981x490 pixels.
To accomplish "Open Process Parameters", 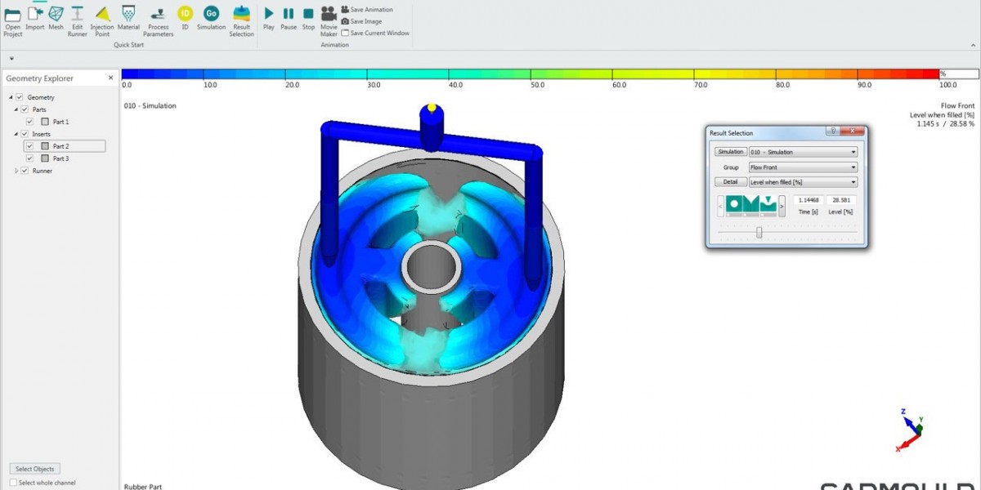I will pos(158,14).
